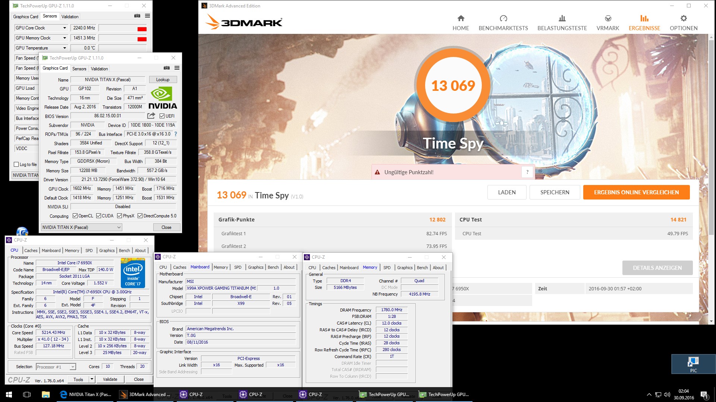Viewport: 716px width, 402px height.
Task: Open the Graphics tab in the leftmost CPU-Z window
Action: click(107, 251)
